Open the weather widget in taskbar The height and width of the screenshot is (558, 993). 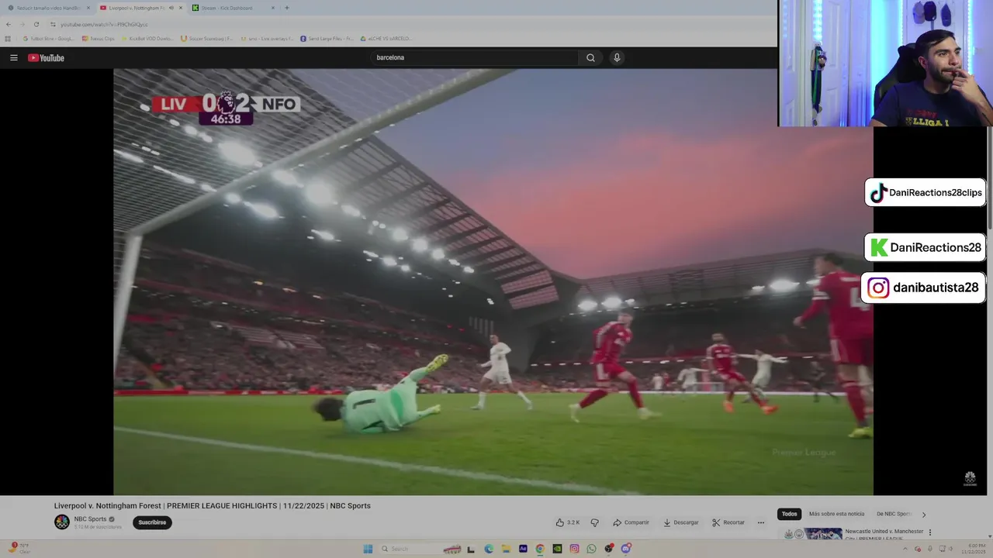pos(19,548)
